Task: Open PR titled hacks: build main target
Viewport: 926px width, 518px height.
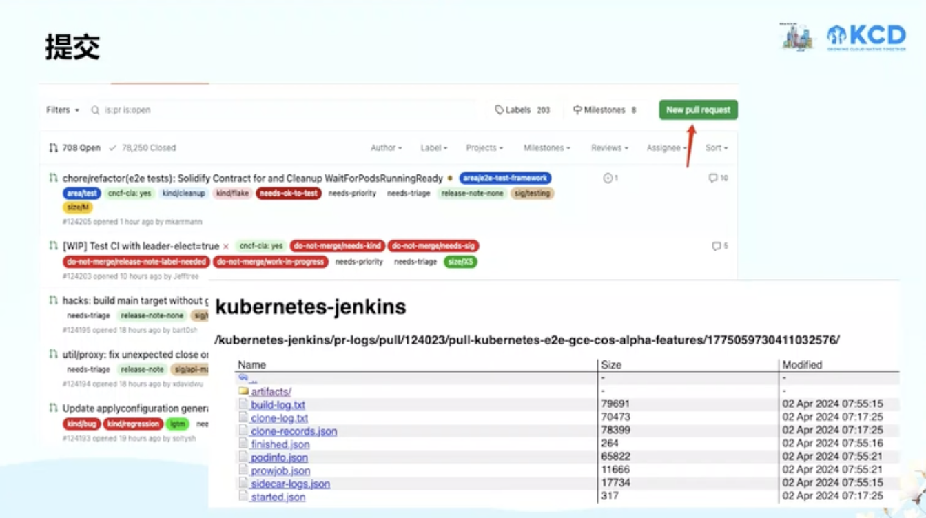Action: coord(134,300)
